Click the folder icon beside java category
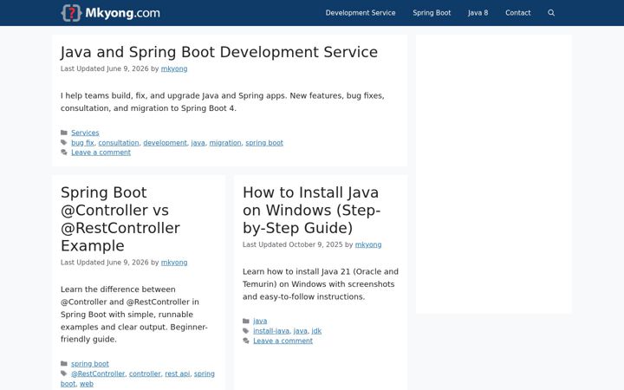The width and height of the screenshot is (624, 390). [x=246, y=321]
